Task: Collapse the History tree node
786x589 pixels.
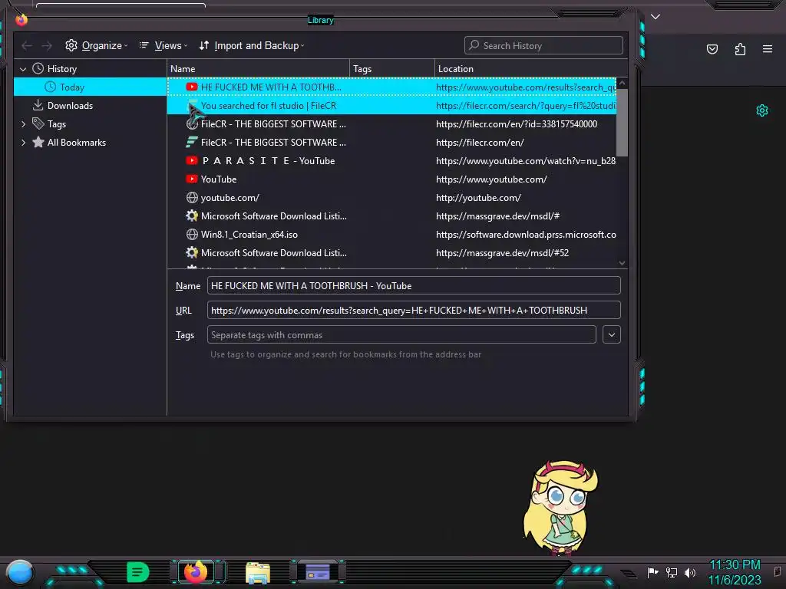Action: 23,69
